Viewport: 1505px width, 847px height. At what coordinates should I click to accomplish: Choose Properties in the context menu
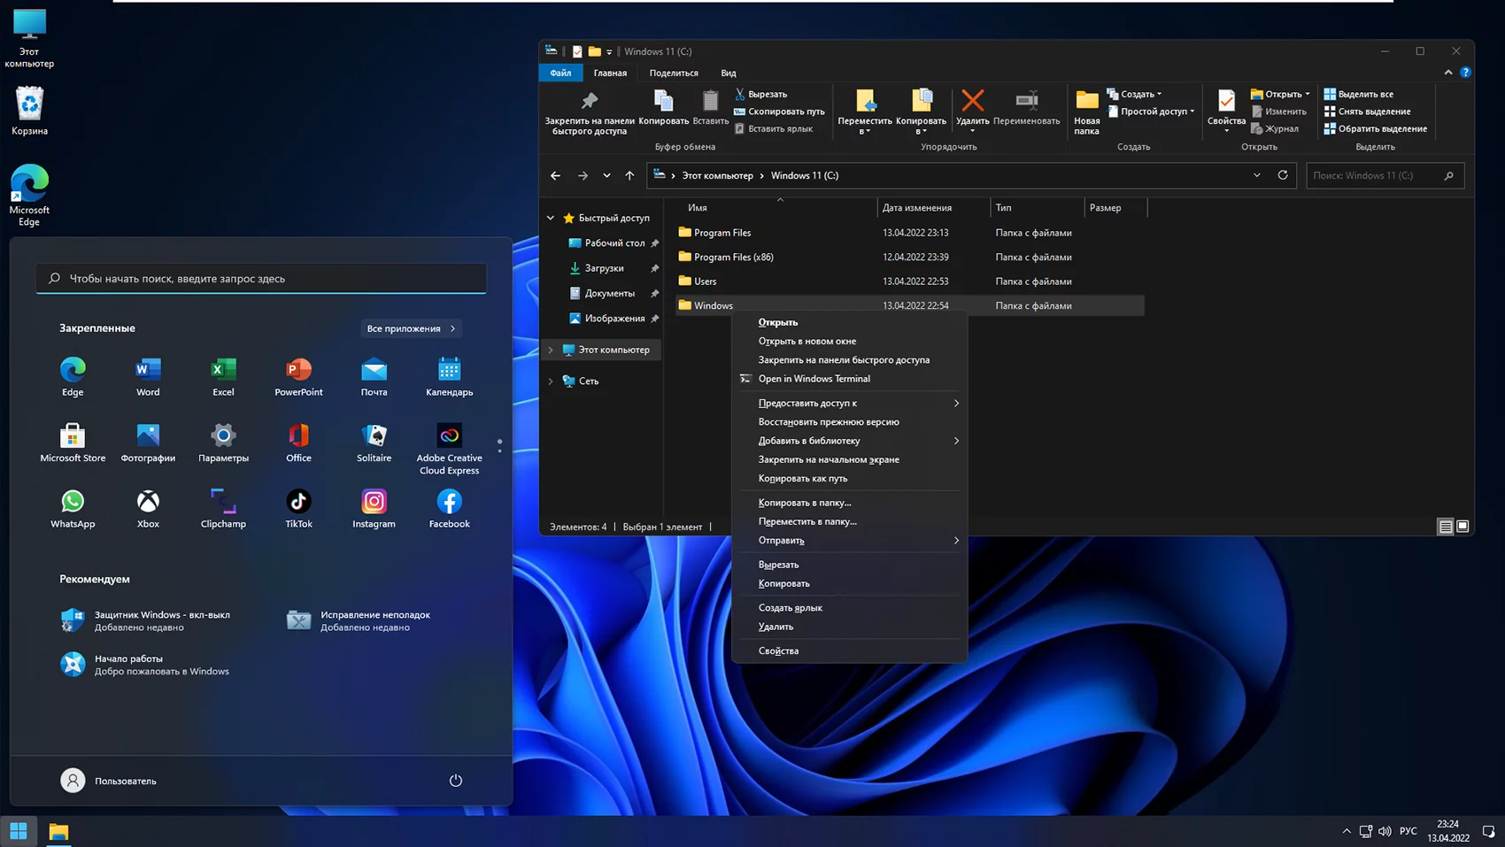point(778,651)
